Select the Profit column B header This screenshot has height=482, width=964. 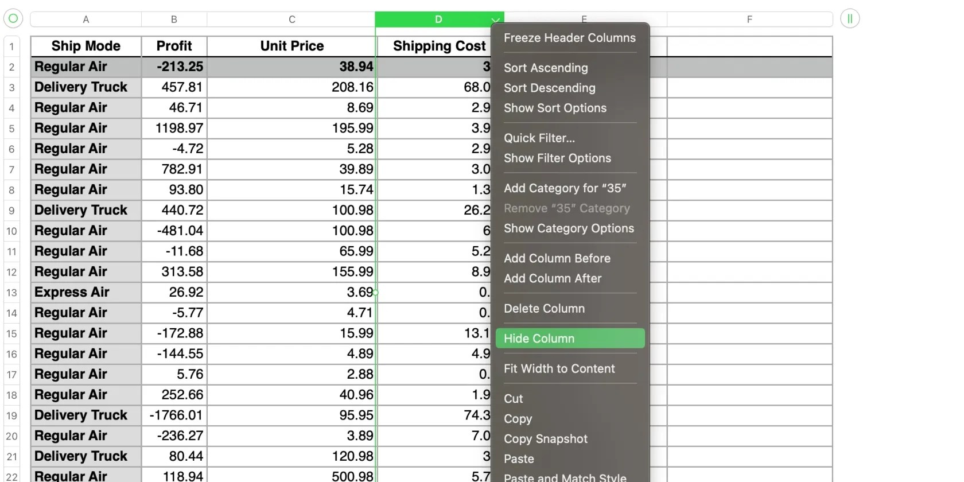pos(174,19)
